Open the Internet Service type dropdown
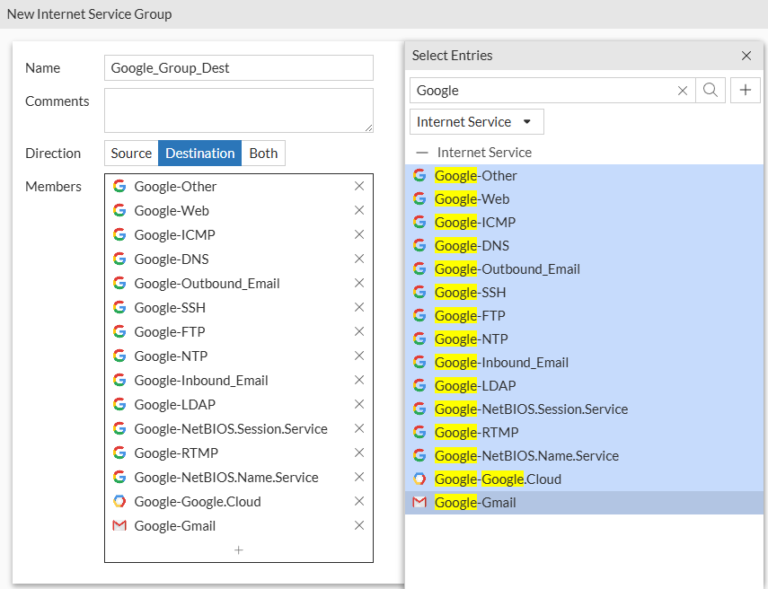This screenshot has width=768, height=589. [476, 121]
